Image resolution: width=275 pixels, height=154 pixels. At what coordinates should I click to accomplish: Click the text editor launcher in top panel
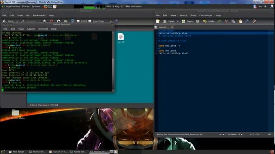click(55, 6)
